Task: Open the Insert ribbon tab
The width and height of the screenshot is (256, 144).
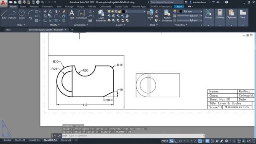Action: click(23, 6)
